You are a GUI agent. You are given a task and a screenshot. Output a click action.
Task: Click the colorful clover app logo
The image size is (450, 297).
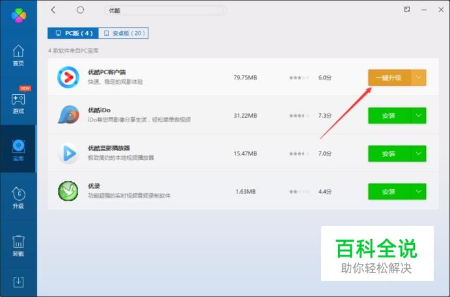click(x=19, y=16)
